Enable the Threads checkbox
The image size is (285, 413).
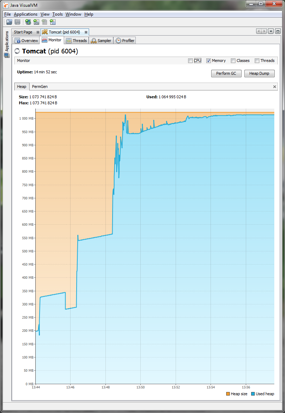pyautogui.click(x=257, y=61)
